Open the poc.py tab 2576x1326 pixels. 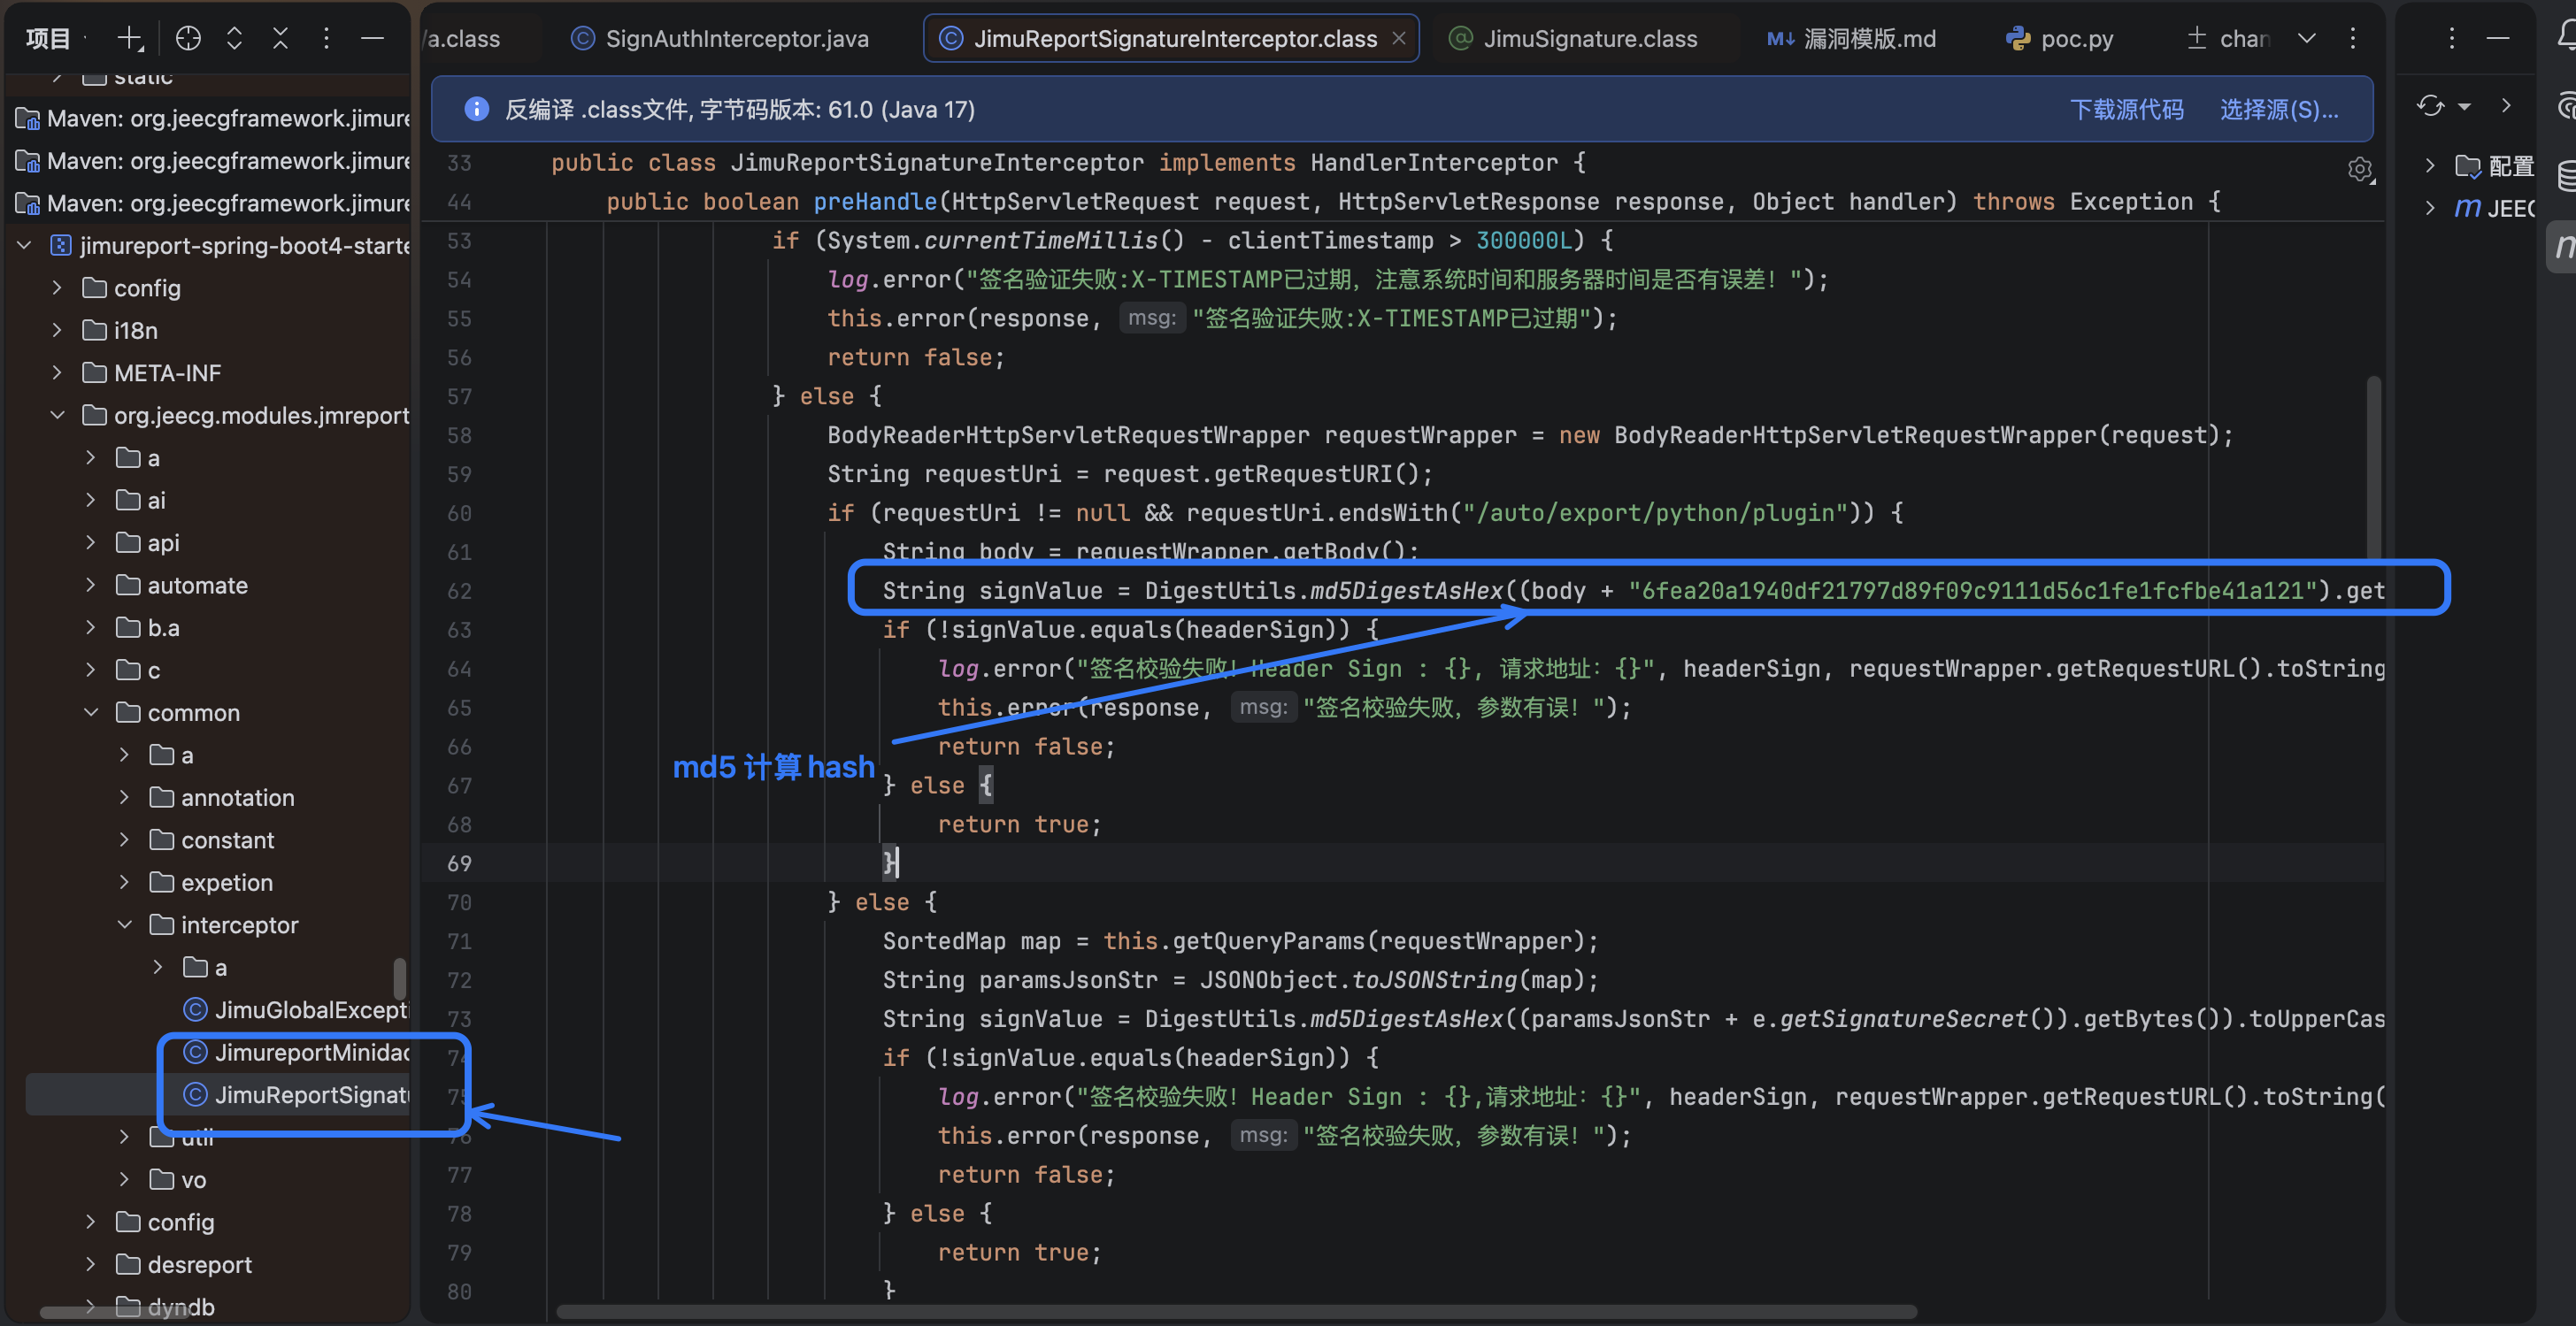(2060, 38)
